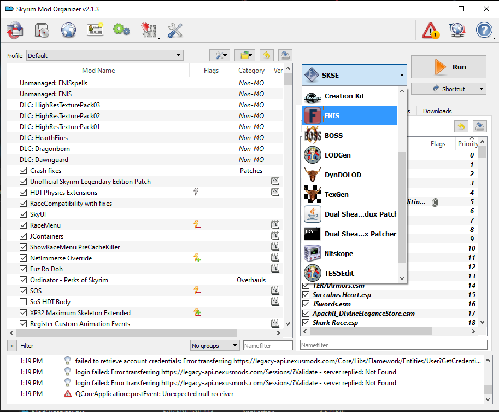This screenshot has width=499, height=412.
Task: Click the Unofficial Skyrim Patch version calendar icon
Action: pyautogui.click(x=275, y=181)
